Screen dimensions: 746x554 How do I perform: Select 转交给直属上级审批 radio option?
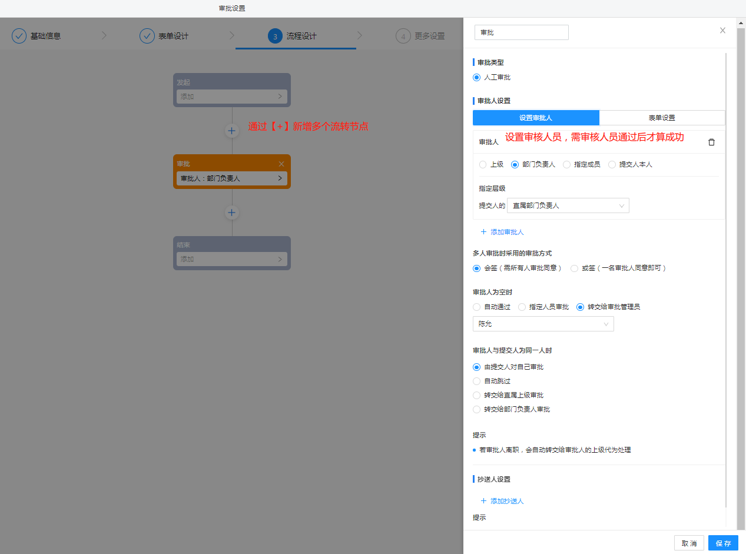click(477, 395)
